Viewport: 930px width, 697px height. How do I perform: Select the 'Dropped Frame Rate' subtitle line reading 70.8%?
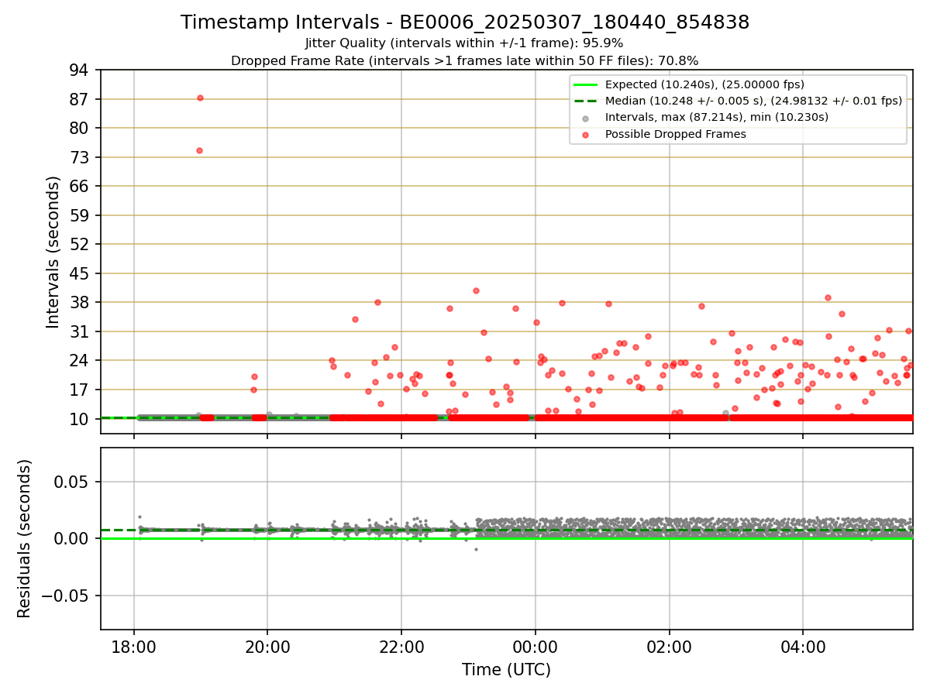(465, 60)
